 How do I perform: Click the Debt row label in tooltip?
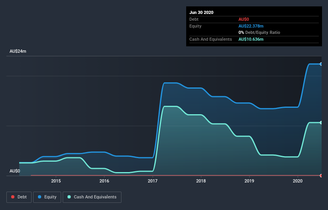pyautogui.click(x=194, y=19)
